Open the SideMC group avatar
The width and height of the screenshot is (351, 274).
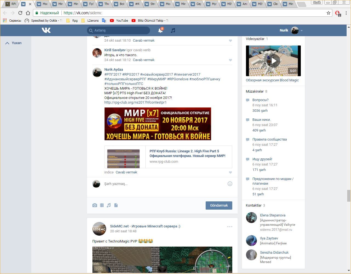(x=99, y=229)
